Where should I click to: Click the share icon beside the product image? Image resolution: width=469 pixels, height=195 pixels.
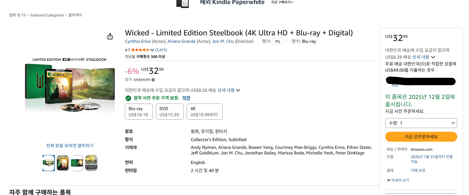point(110,37)
